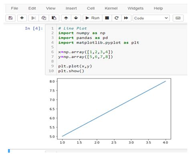Image resolution: width=190 pixels, height=154 pixels.
Task: Move selected cell down arrow
Action: point(76,18)
